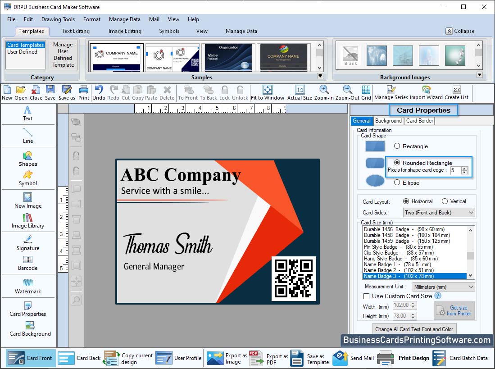Image resolution: width=495 pixels, height=369 pixels.
Task: Click Get size from Printer button
Action: click(x=454, y=310)
